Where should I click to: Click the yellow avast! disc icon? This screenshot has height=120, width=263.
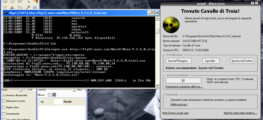[x=171, y=25]
